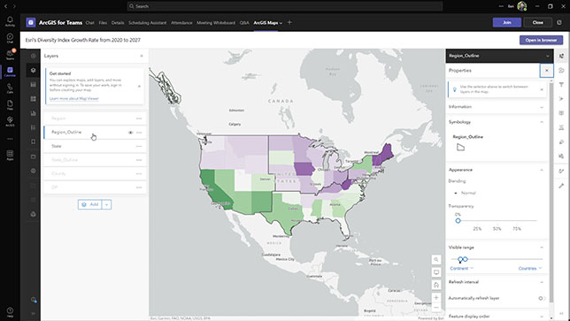The image size is (570, 321).
Task: Open the Charts icon in dark toolbar
Action: (x=33, y=113)
